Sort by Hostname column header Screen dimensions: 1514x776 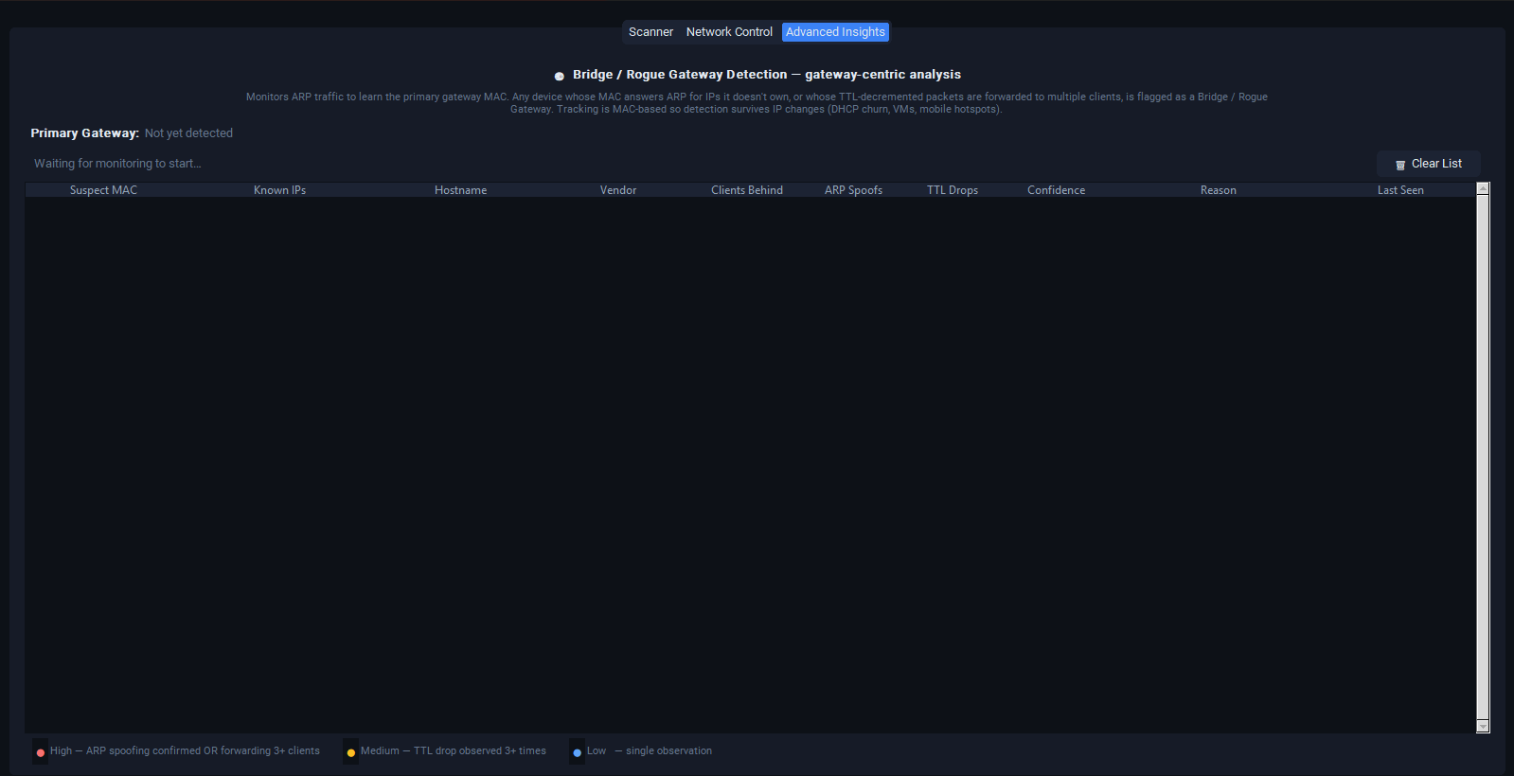pos(460,190)
